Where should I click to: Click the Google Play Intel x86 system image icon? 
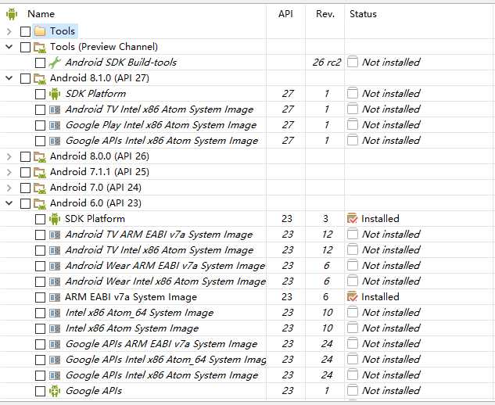(x=55, y=125)
